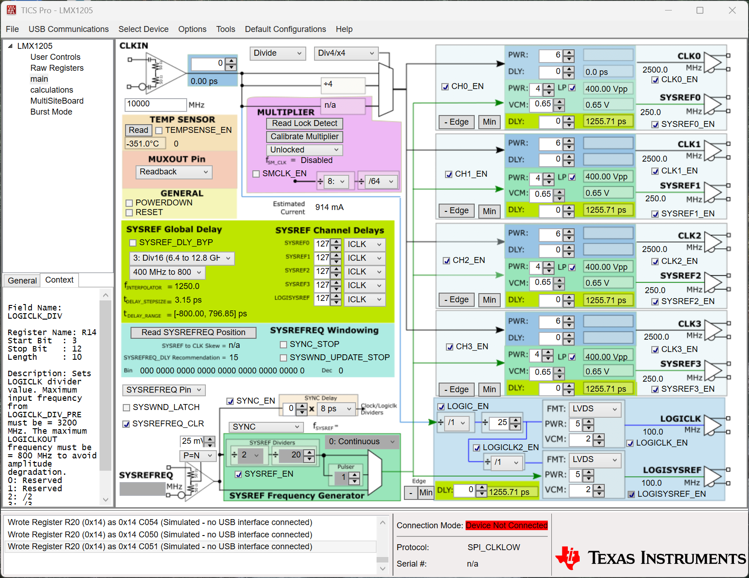
Task: Click the temperature sensor Read button
Action: point(138,131)
